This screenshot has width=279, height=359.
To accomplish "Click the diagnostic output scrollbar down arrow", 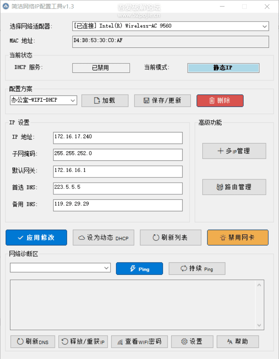I will coord(259,325).
